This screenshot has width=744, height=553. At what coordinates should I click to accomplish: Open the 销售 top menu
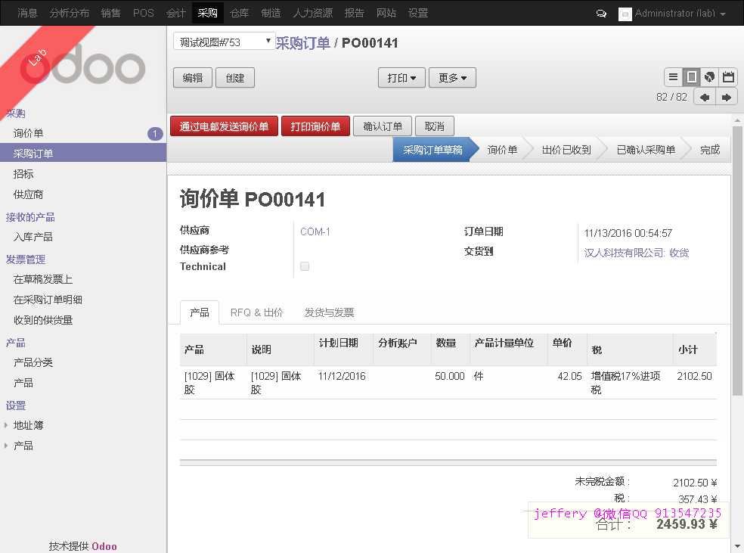[x=110, y=13]
